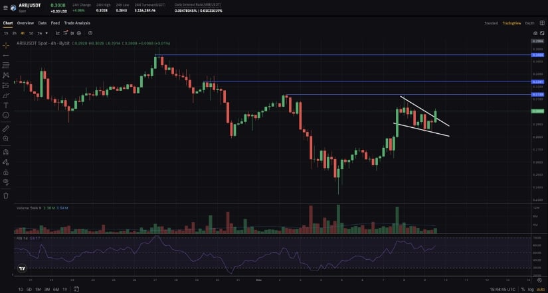Open the emoji icons tool
This screenshot has height=293, width=548.
click(6, 115)
